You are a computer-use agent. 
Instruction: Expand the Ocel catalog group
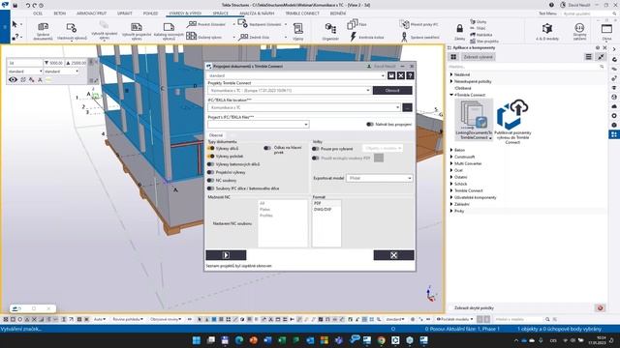pos(451,170)
